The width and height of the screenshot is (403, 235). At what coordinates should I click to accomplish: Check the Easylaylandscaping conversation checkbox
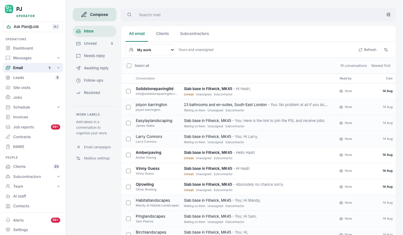[128, 123]
